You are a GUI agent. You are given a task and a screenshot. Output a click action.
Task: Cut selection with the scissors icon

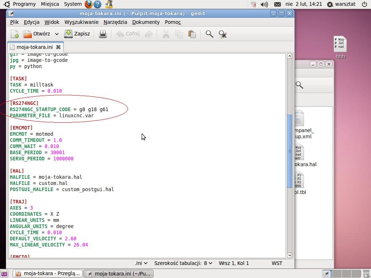coord(166,34)
